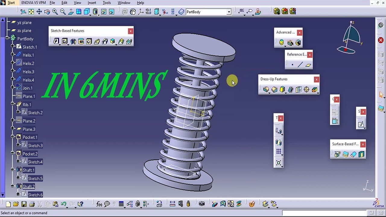The image size is (386, 217).
Task: Click the Zoom Out magnifier icon
Action: tap(63, 12)
